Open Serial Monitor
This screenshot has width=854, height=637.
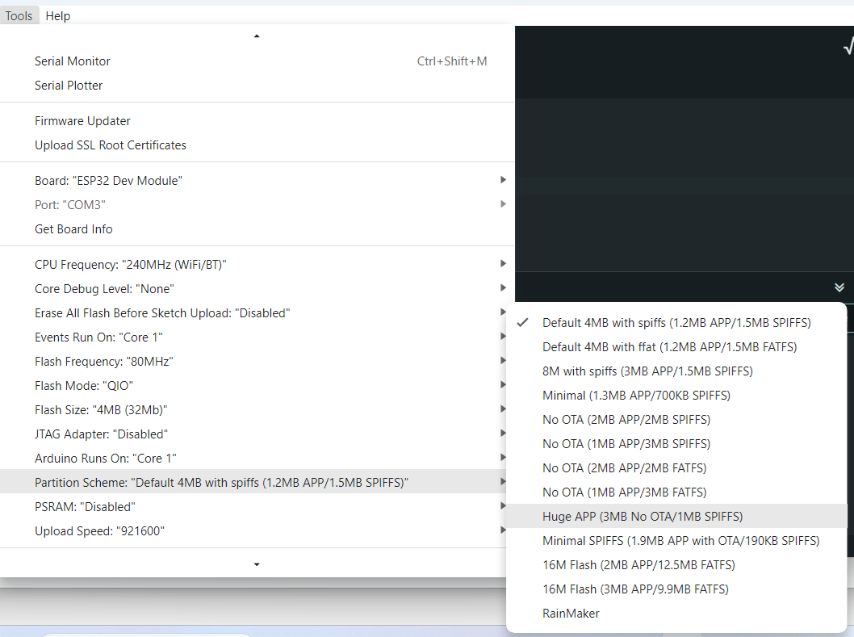click(257, 61)
